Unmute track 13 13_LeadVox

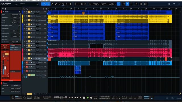[27, 63]
